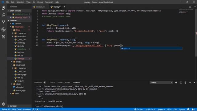Image resolution: width=197 pixels, height=111 pixels.
Task: Click the editor vertical scrollbar
Action: [x=196, y=33]
